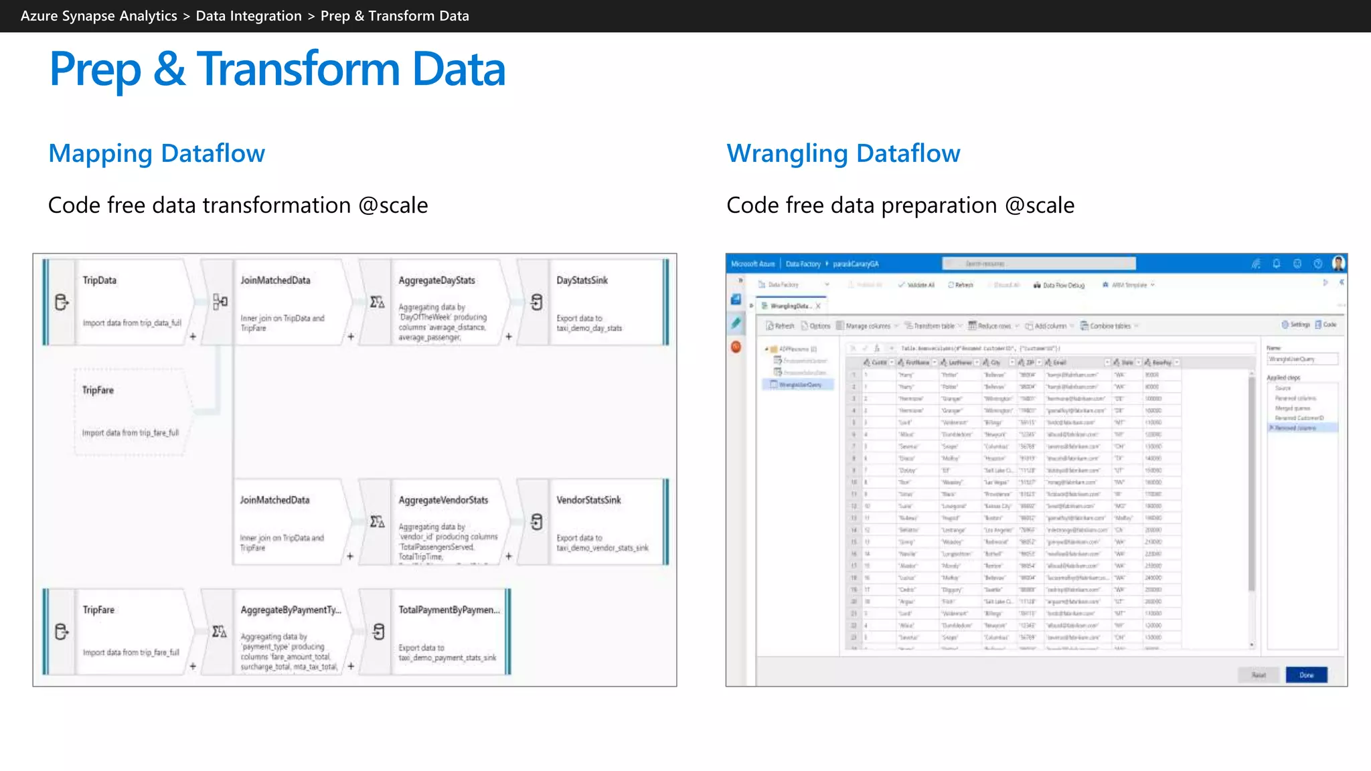The image size is (1371, 771).
Task: Click the Data Factory breadcrumb in Azure header
Action: click(x=803, y=264)
